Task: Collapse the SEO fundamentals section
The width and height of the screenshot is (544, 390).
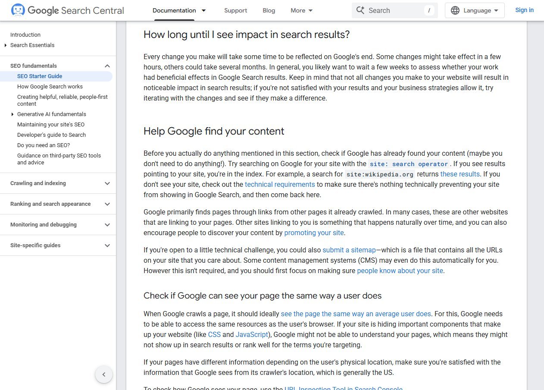Action: coord(107,66)
